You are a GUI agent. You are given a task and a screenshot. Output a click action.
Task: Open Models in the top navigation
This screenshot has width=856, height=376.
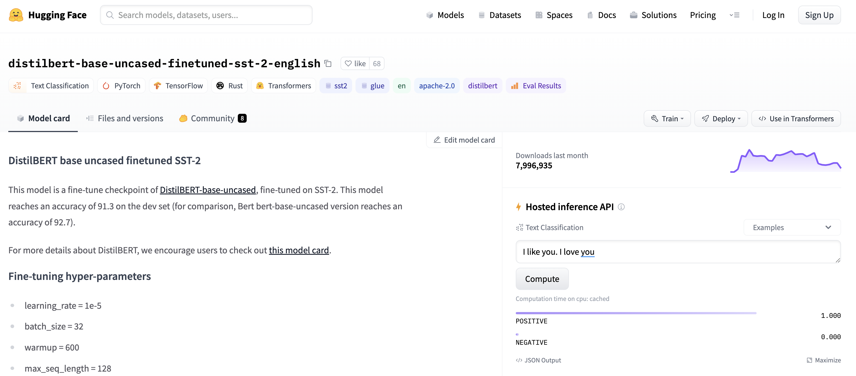coord(445,15)
